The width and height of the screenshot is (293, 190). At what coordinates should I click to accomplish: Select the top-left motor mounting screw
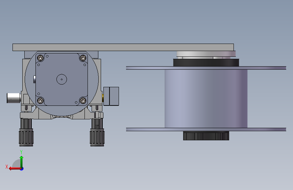(40, 58)
